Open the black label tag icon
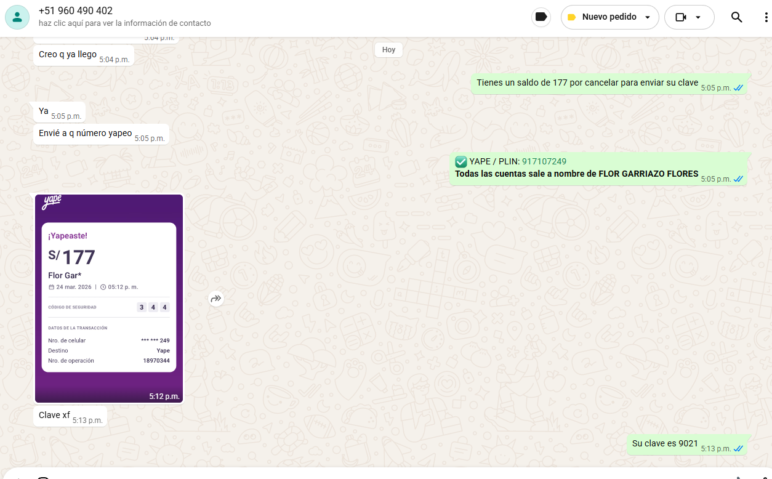Screen dimensions: 772x479 pyautogui.click(x=541, y=17)
